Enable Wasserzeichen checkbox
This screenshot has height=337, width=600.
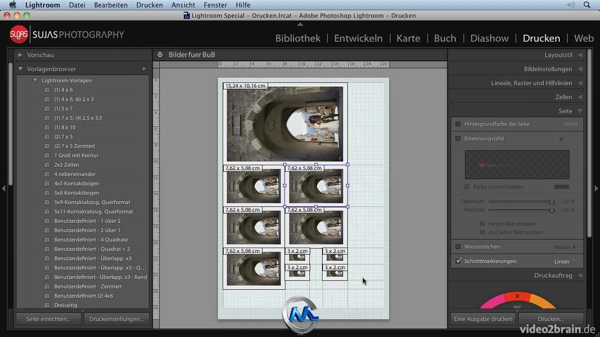point(458,247)
